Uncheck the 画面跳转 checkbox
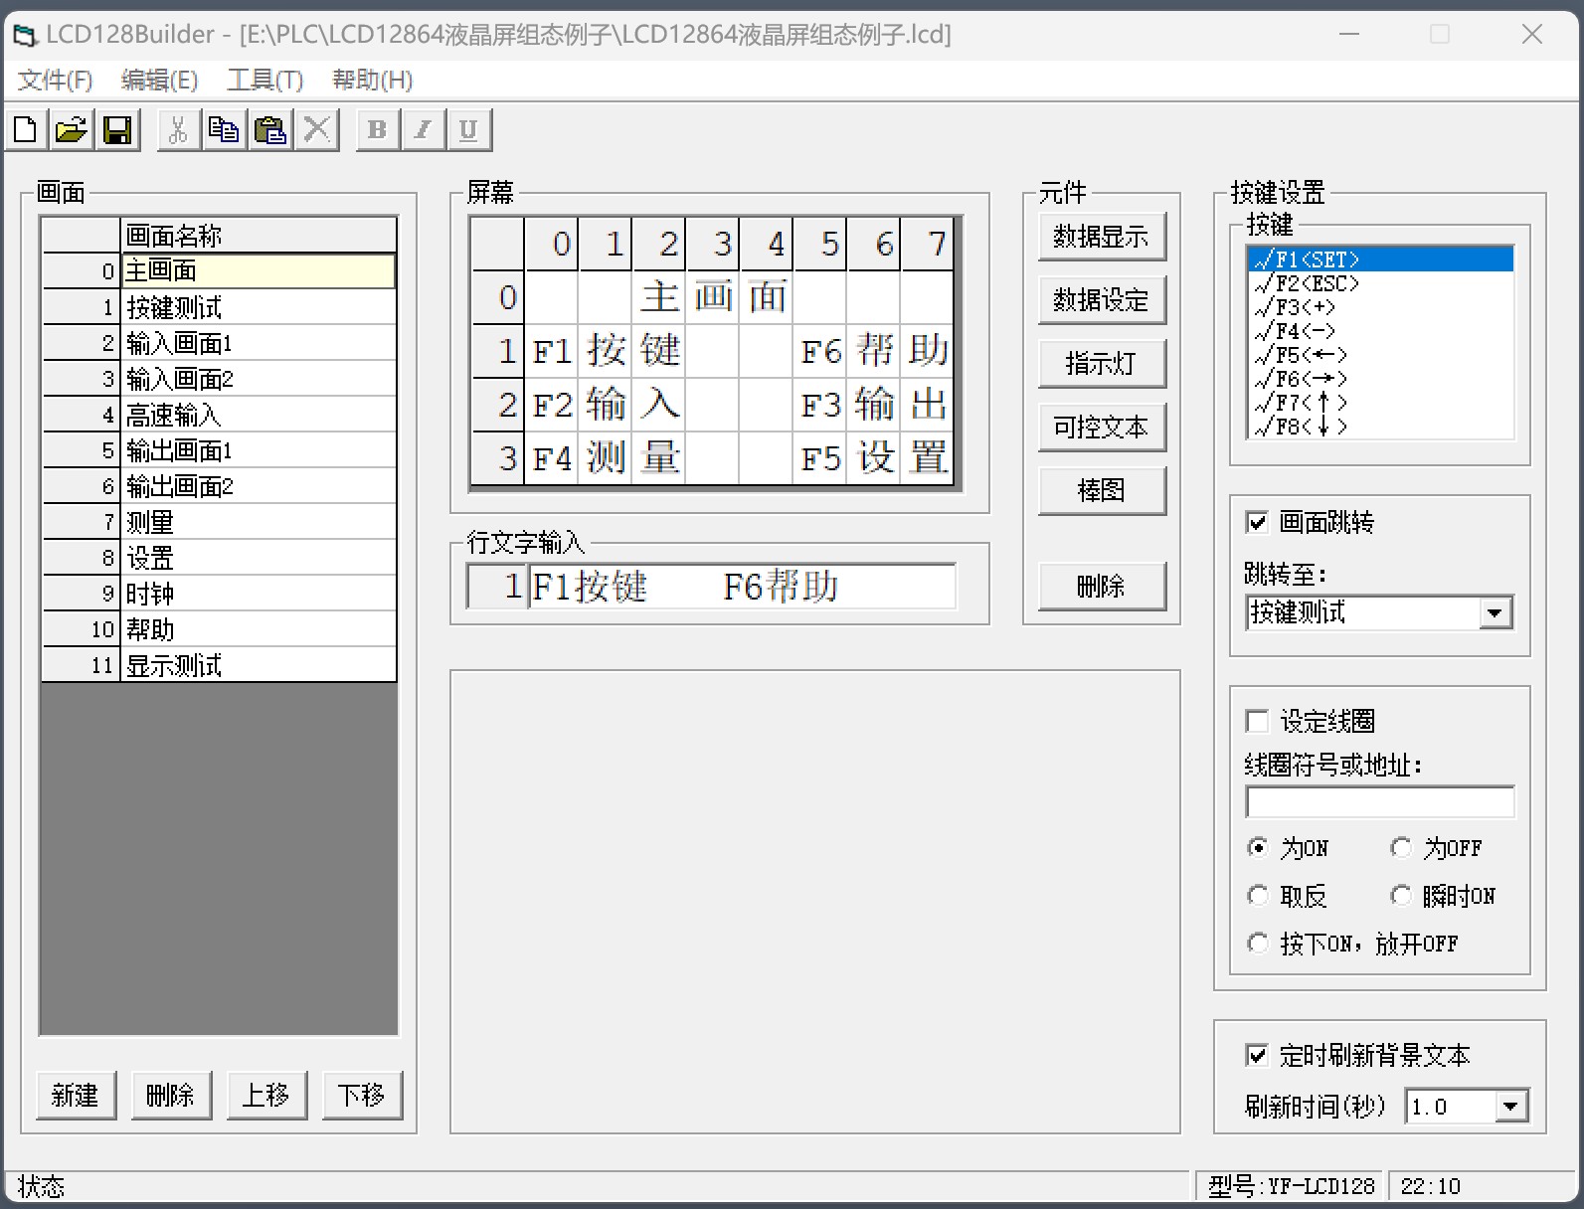The width and height of the screenshot is (1584, 1209). tap(1257, 522)
